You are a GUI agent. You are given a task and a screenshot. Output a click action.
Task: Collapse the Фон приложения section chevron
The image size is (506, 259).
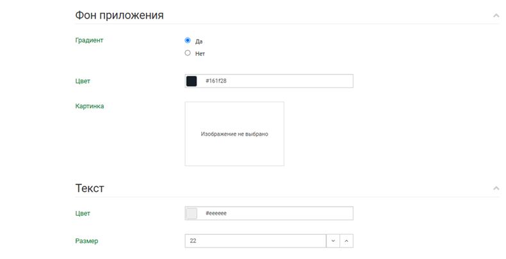point(496,15)
